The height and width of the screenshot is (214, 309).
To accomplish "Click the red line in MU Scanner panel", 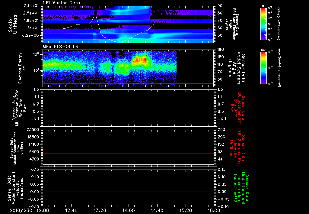I will click(128, 117).
